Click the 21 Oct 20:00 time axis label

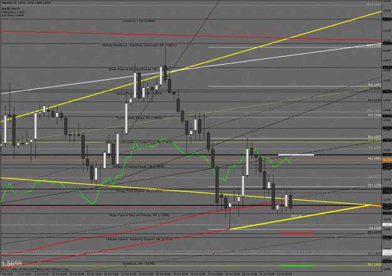point(285,274)
